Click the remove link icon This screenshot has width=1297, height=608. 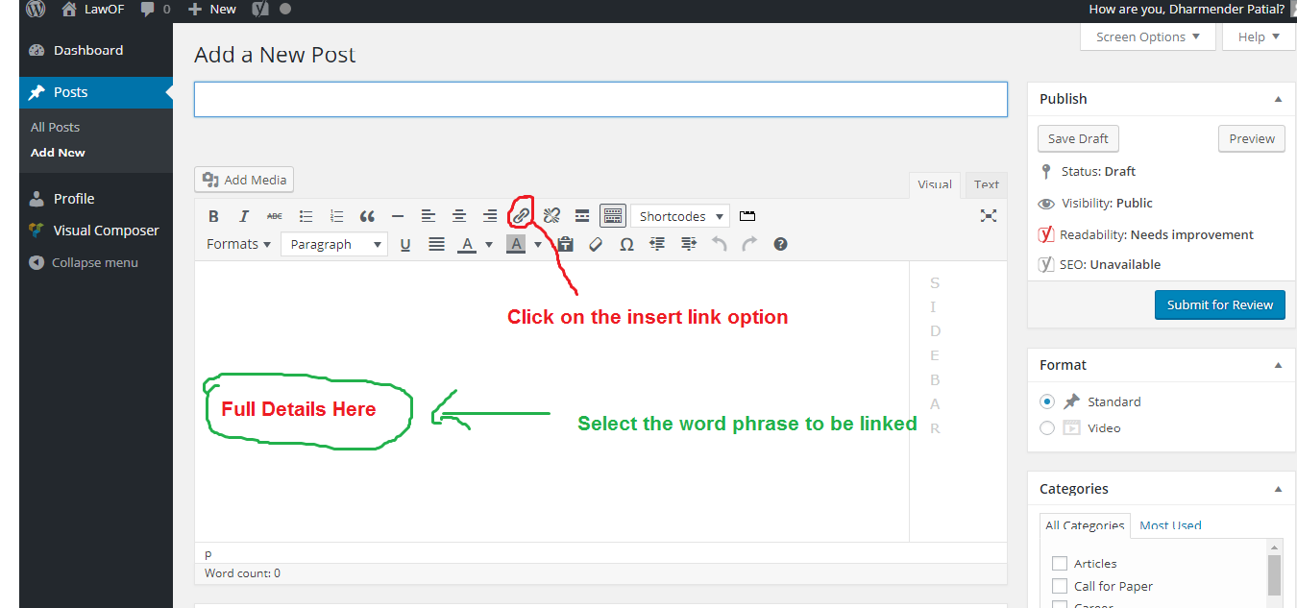click(x=551, y=216)
